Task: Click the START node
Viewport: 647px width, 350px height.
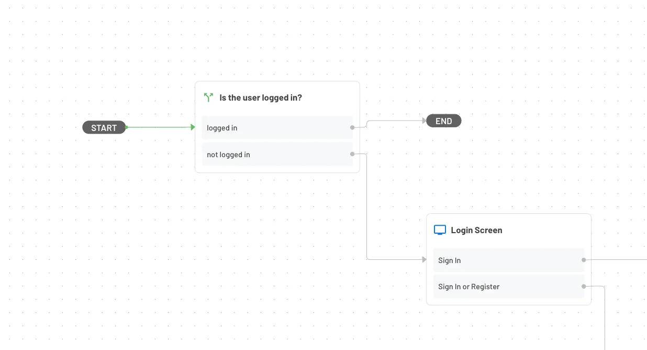Action: click(104, 127)
